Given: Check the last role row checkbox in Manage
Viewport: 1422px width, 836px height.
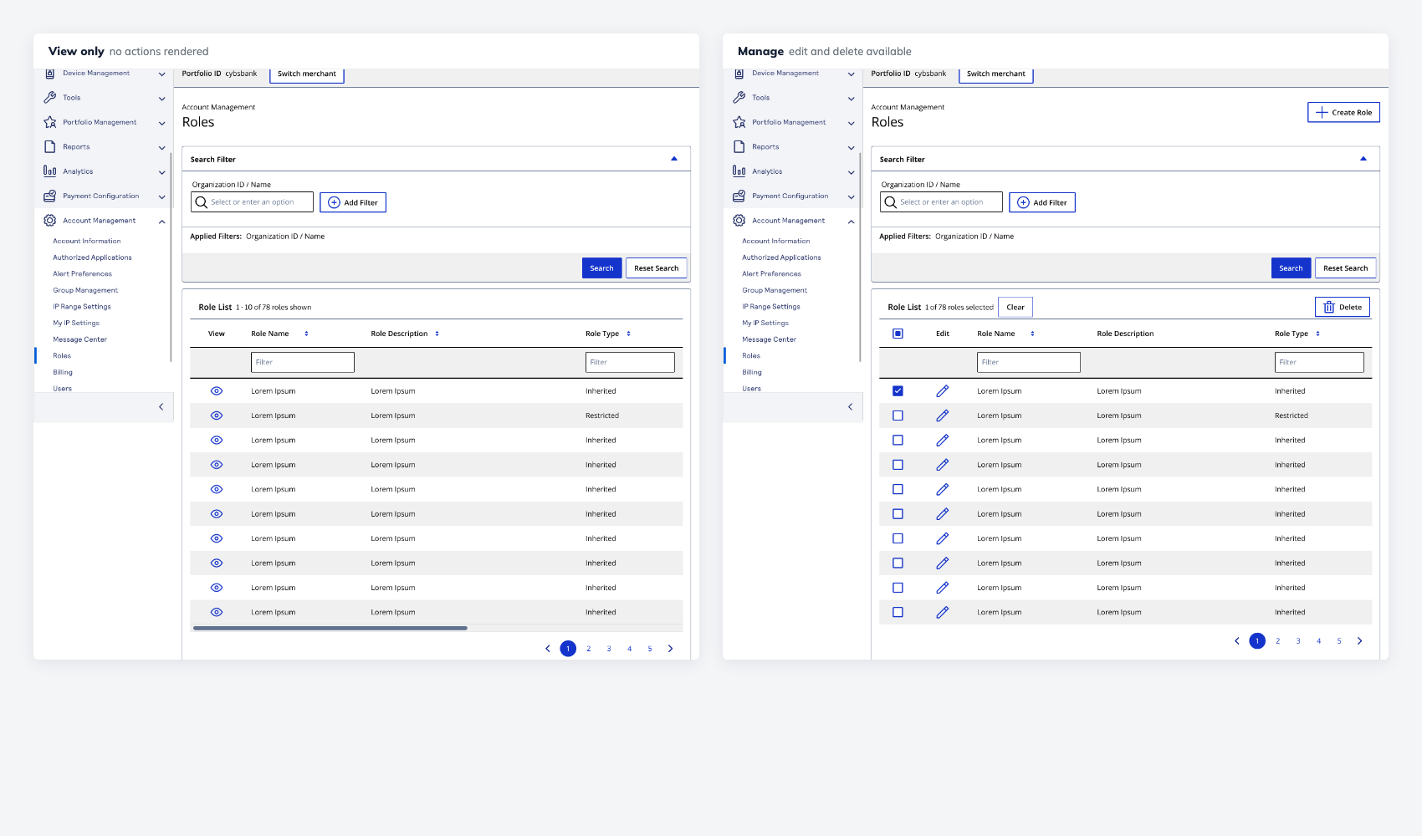Looking at the screenshot, I should [898, 613].
